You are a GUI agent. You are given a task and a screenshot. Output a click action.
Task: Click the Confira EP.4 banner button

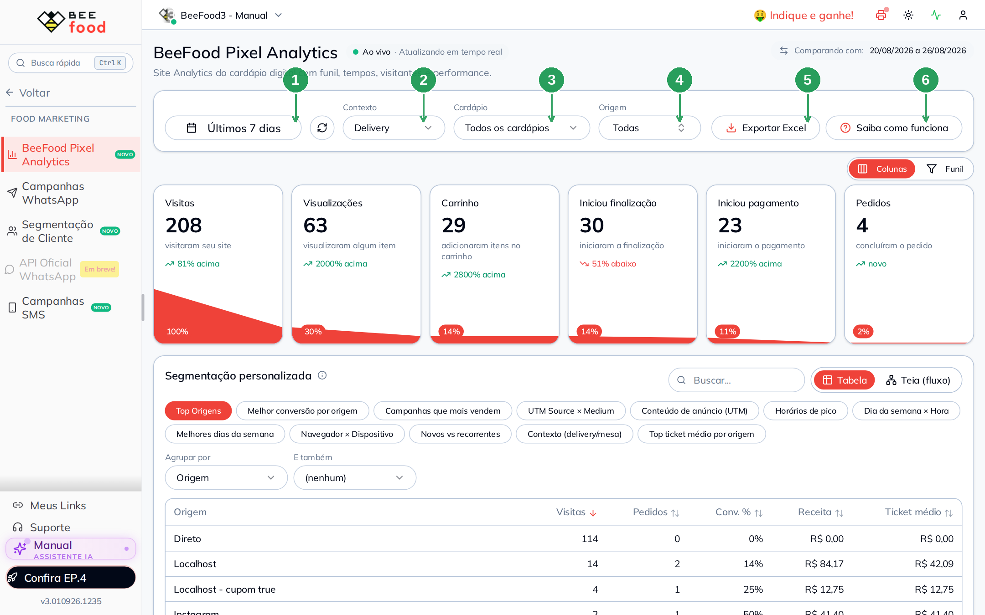(71, 578)
